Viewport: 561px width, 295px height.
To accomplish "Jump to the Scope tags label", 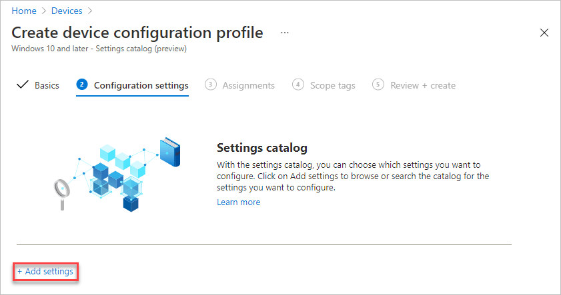I will pos(332,85).
